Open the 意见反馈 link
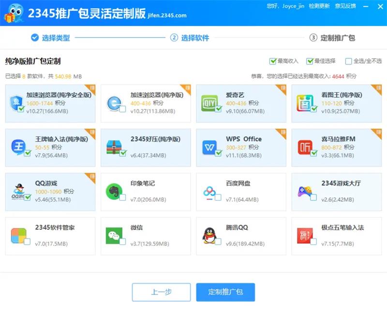This screenshot has height=312, width=387. click(x=345, y=6)
